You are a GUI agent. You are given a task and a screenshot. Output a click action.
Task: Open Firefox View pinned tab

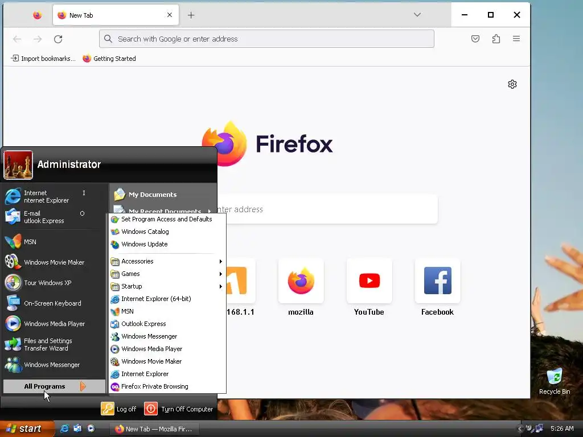[x=37, y=15]
